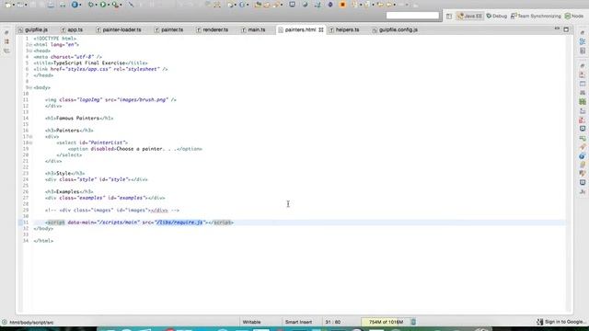Click the Js icon in right sidebar
Image resolution: width=589 pixels, height=331 pixels.
point(583,192)
